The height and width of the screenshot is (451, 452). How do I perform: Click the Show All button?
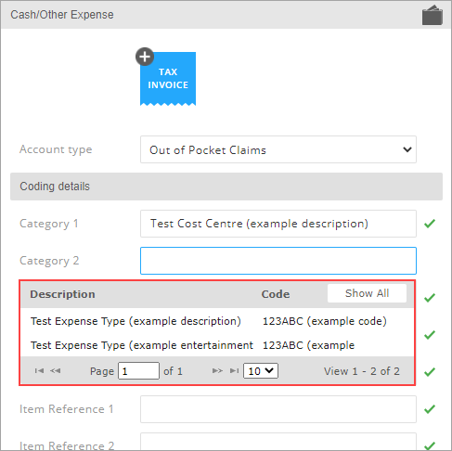(x=367, y=293)
